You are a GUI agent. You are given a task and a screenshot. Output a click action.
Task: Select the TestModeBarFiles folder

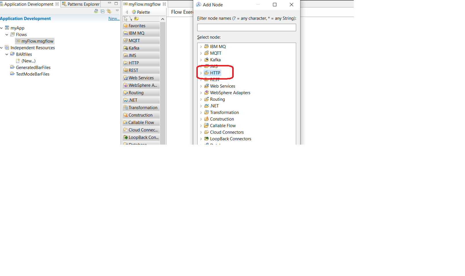[30, 74]
